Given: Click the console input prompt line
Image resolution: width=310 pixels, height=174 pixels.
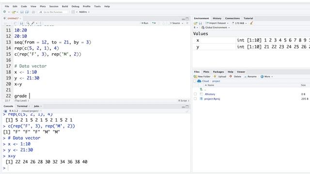Looking at the screenshot, I should point(97,168).
